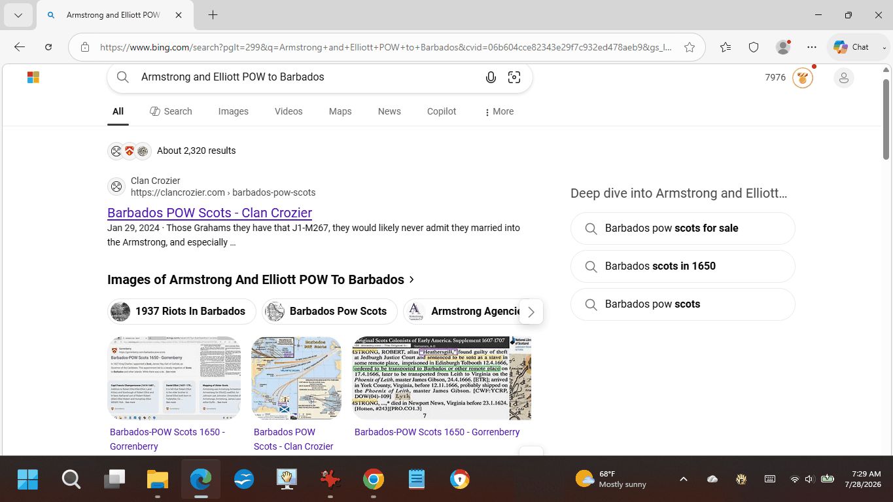Open Microsoft Rewards medal icon
The width and height of the screenshot is (893, 502).
point(803,78)
